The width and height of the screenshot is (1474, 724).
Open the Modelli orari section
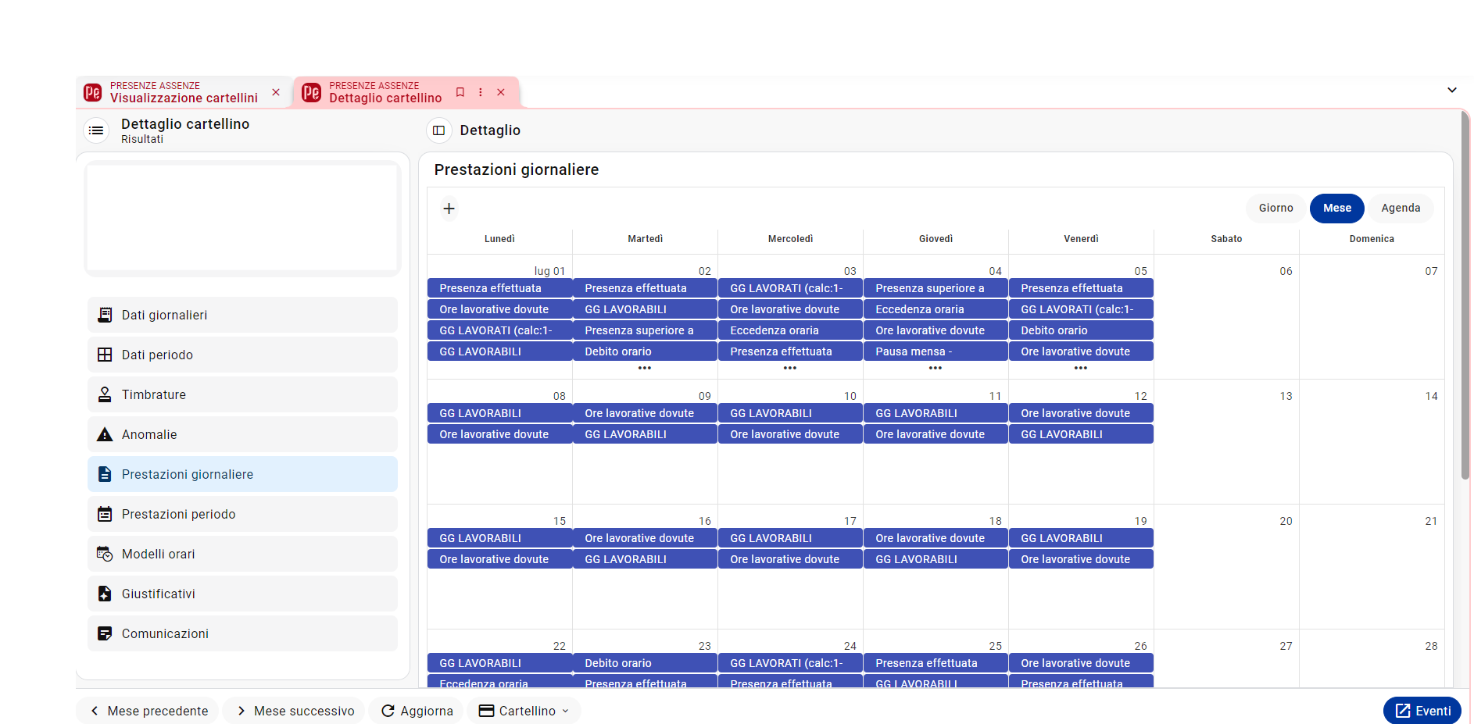[242, 554]
